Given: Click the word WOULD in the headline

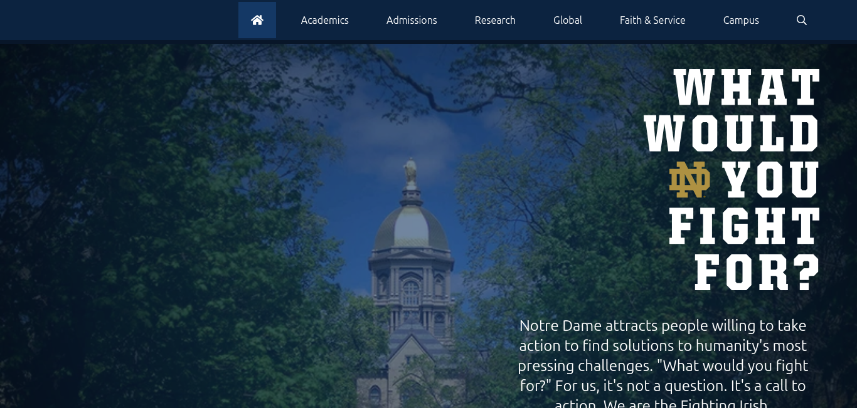Looking at the screenshot, I should coord(732,133).
